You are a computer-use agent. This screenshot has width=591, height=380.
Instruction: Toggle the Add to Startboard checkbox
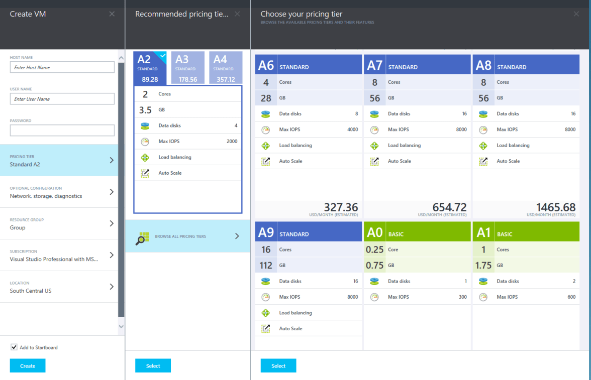click(x=14, y=347)
